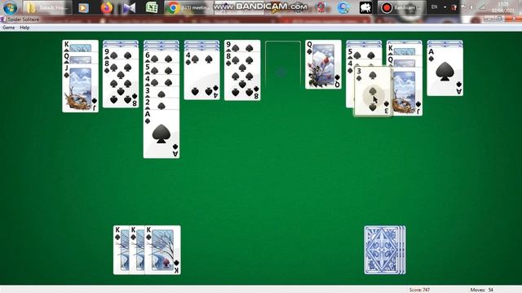This screenshot has height=293, width=522.
Task: Select the 4 of spades in the third column
Action: (161, 80)
